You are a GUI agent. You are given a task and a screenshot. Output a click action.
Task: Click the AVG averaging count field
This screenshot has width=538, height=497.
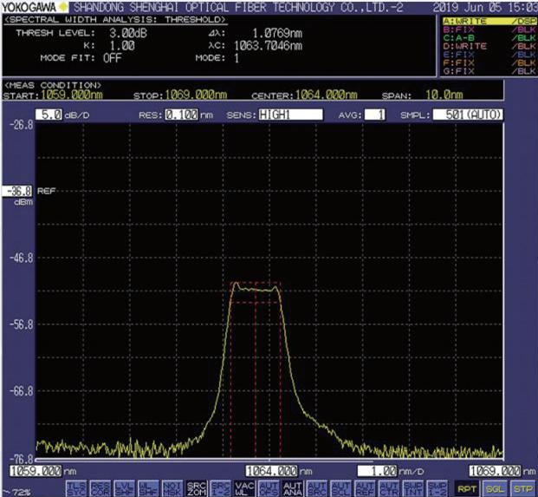point(374,114)
